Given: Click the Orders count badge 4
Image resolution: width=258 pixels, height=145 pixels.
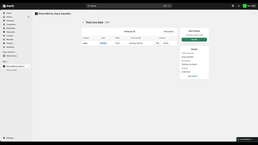Looking at the screenshot, I should pos(28,17).
